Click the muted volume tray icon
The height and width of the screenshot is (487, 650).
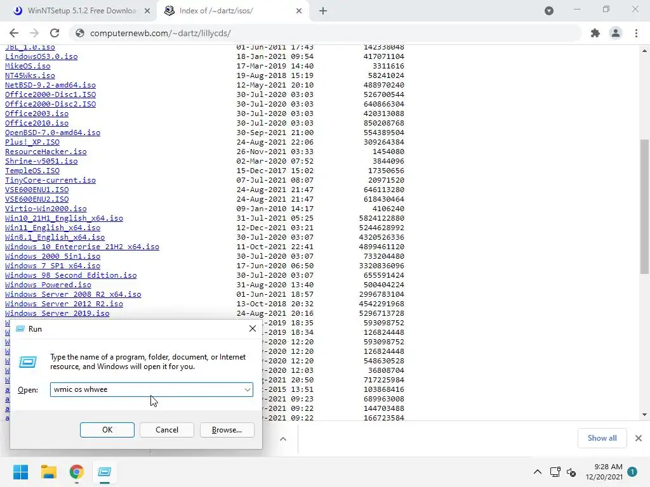click(571, 472)
